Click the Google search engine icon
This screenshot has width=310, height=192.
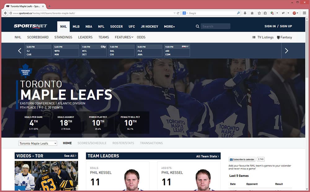tap(184, 13)
